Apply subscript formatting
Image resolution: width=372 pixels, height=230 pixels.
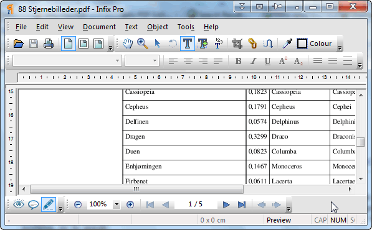298,62
